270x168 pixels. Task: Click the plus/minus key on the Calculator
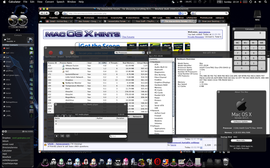(246, 48)
